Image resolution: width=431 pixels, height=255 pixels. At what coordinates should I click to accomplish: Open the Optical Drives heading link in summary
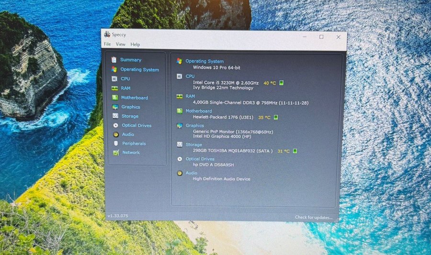(200, 159)
